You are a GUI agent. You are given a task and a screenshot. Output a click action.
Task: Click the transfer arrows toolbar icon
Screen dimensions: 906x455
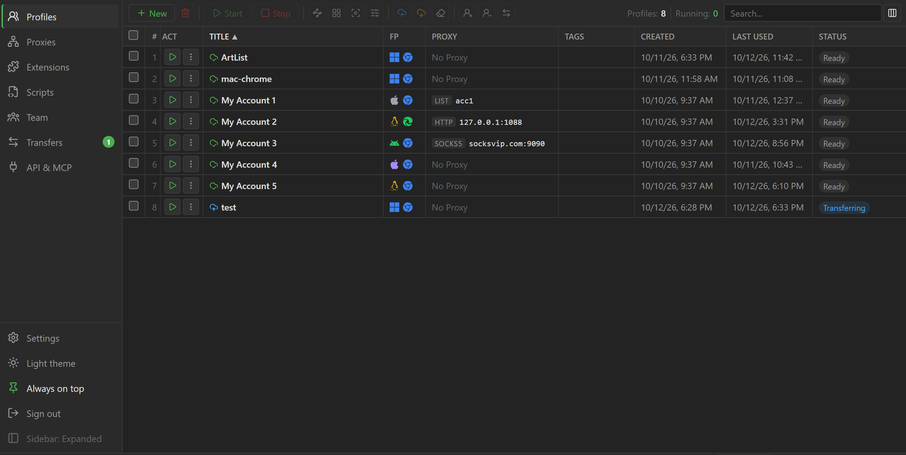click(x=506, y=13)
